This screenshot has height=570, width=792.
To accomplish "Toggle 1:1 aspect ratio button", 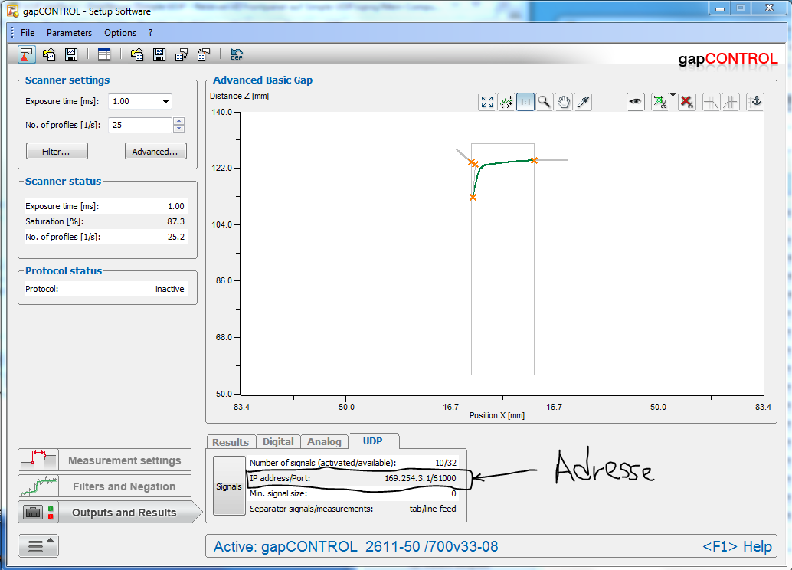I will [x=525, y=102].
